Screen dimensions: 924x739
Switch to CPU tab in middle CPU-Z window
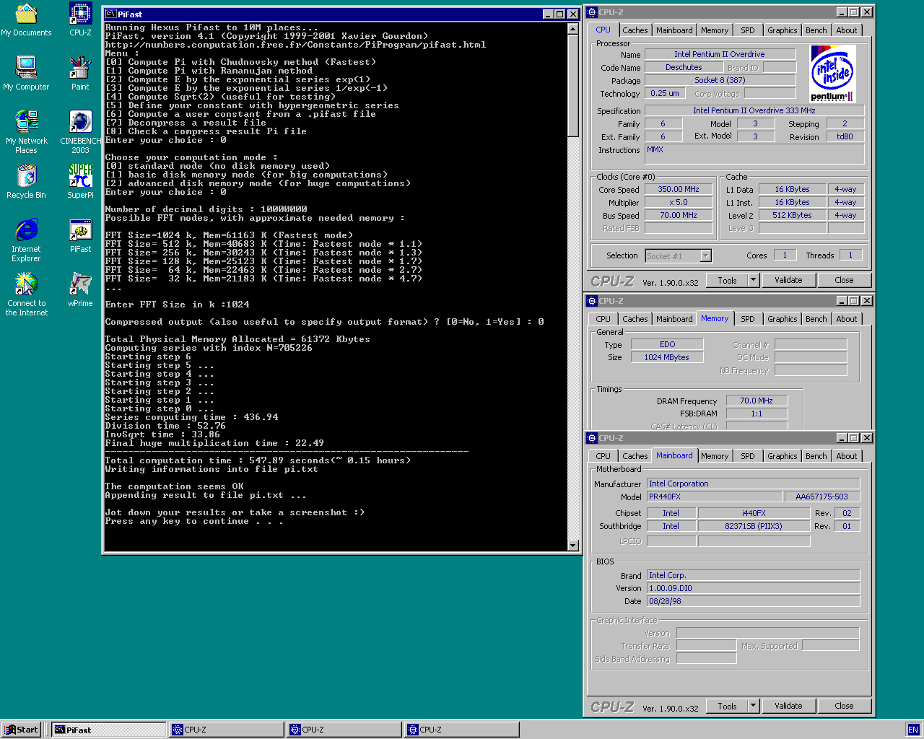pyautogui.click(x=603, y=319)
